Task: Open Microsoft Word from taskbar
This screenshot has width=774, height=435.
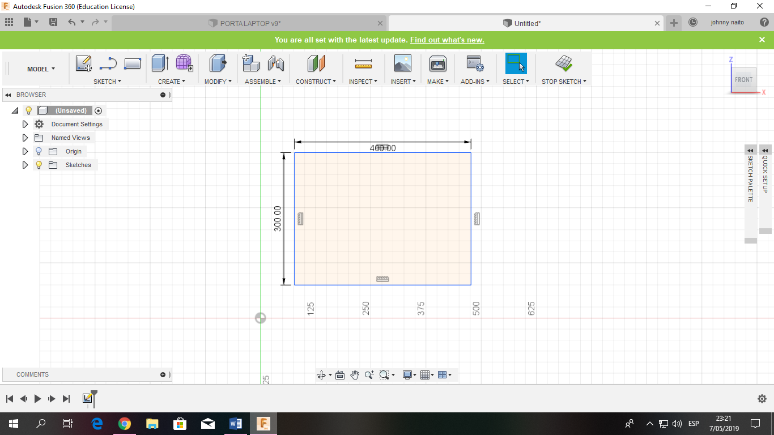Action: pyautogui.click(x=236, y=423)
